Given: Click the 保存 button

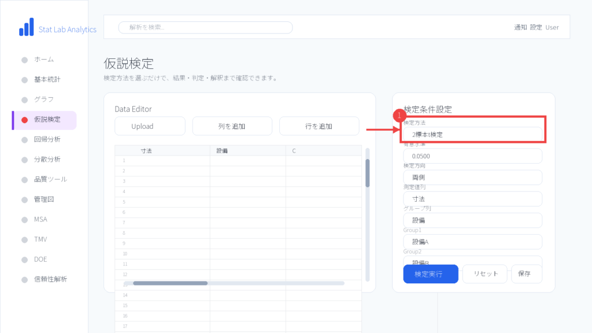Looking at the screenshot, I should point(527,274).
